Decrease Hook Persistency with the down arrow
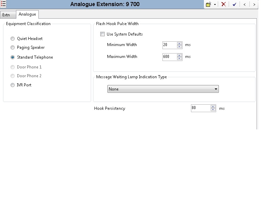The image size is (261, 208). click(x=213, y=110)
